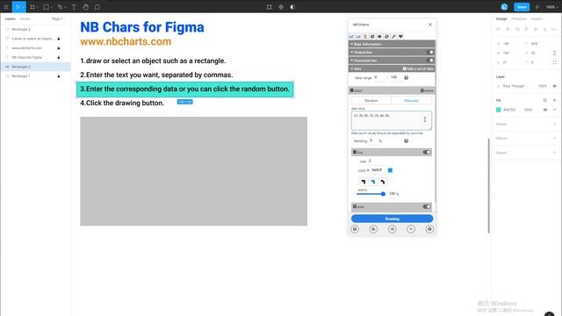The width and height of the screenshot is (562, 316).
Task: Click the Share button
Action: pos(522,7)
